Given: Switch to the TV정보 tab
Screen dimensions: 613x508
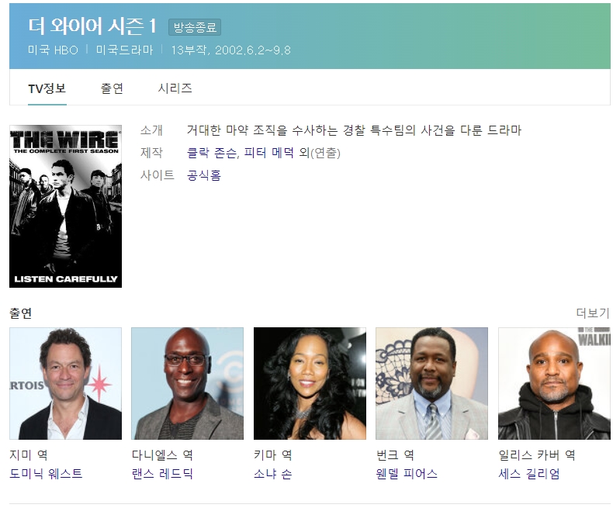Looking at the screenshot, I should pos(47,88).
